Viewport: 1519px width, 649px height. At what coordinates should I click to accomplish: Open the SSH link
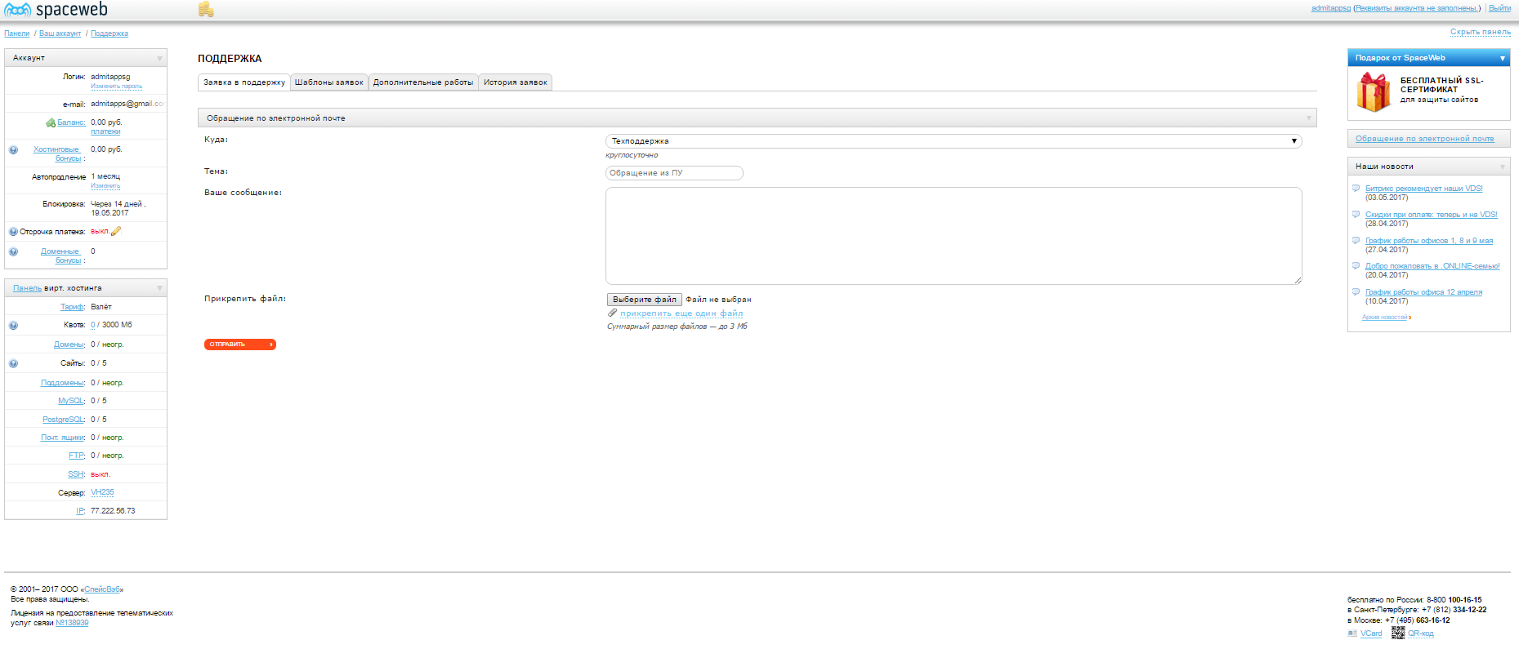pyautogui.click(x=76, y=474)
